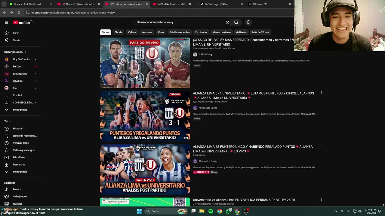Screen dimensions: 385x216
Task: Select the Más de 20 min chip
Action: [260, 32]
